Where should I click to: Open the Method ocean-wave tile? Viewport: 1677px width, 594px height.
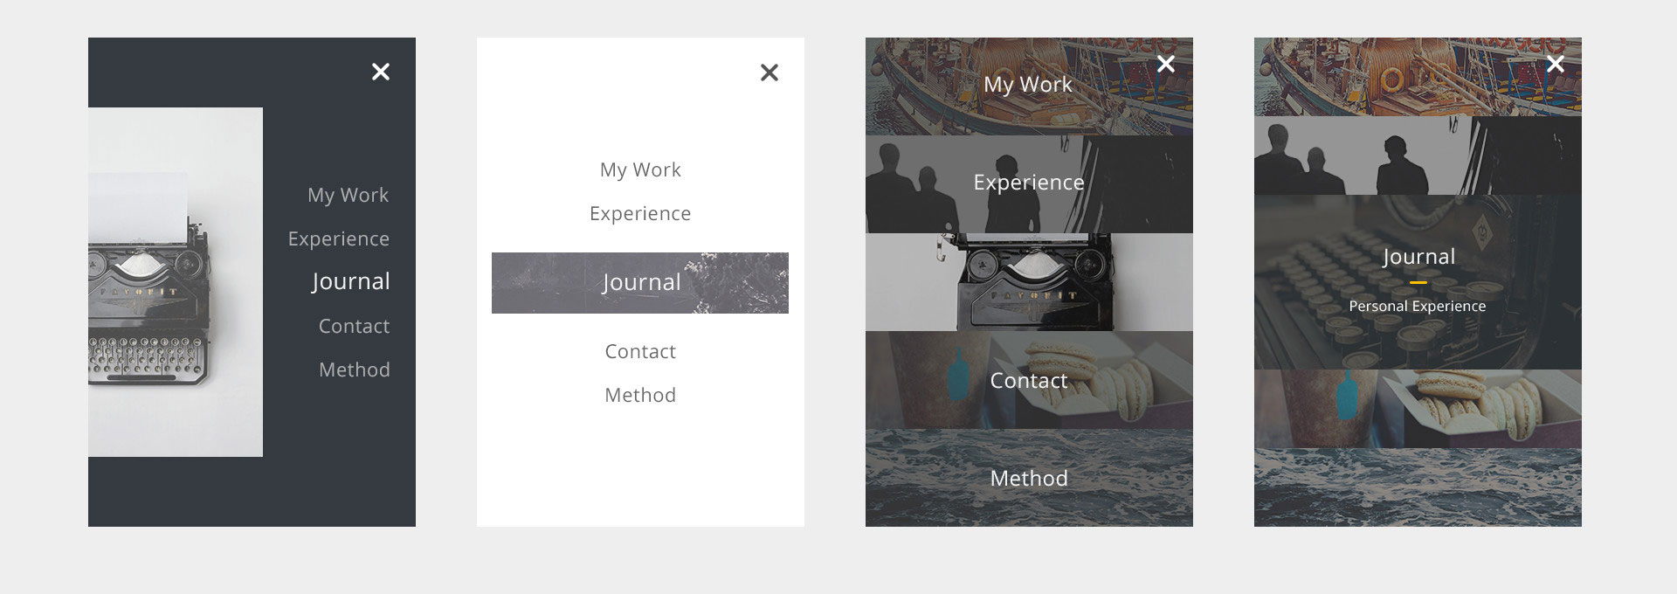(1028, 478)
